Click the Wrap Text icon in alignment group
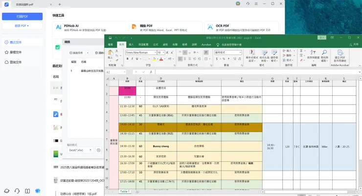 pos(206,53)
